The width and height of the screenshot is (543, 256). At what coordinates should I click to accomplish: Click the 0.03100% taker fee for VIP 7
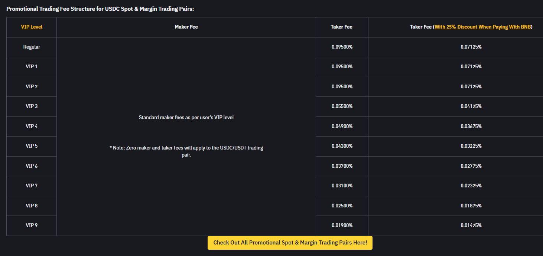[x=342, y=186]
